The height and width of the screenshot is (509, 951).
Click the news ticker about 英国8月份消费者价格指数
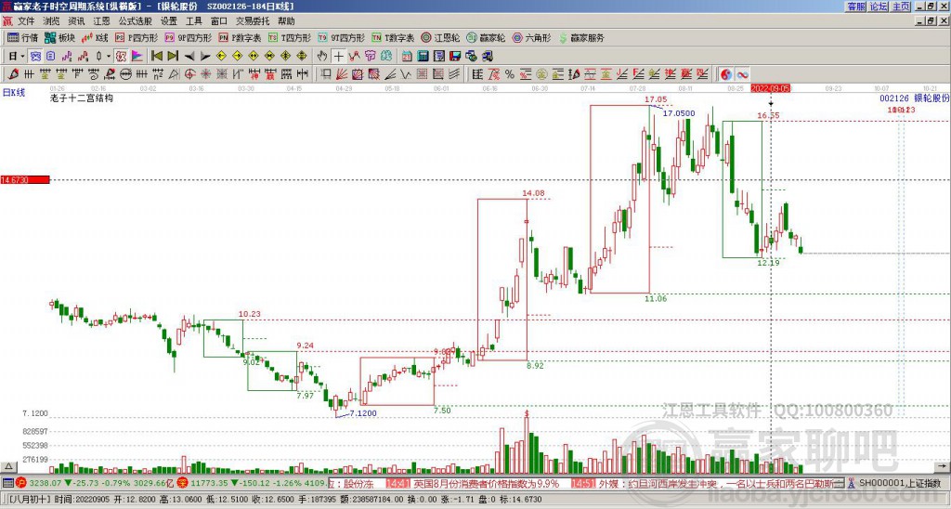coord(487,484)
